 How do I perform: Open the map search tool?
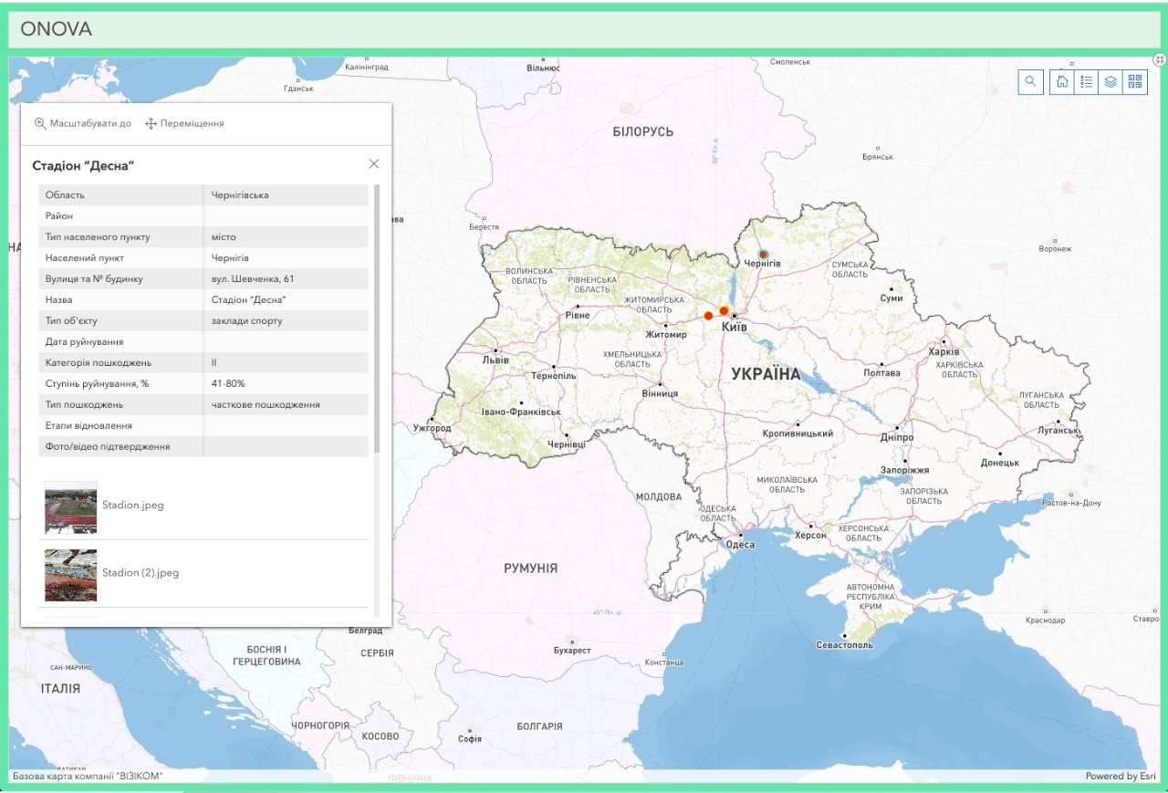tap(1031, 82)
